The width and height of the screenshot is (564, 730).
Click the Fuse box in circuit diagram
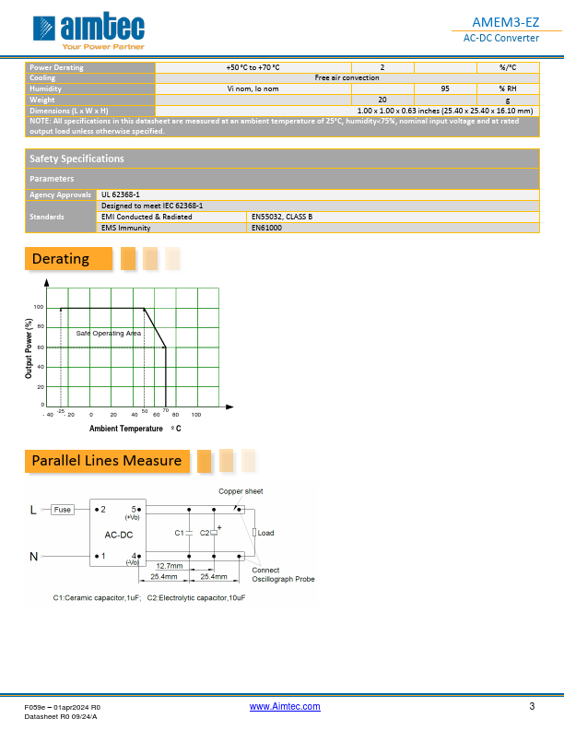pos(63,510)
